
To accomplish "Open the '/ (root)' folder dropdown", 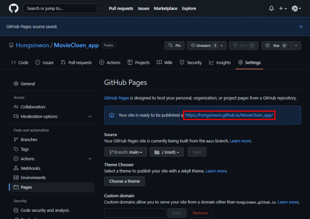I will tap(167, 152).
